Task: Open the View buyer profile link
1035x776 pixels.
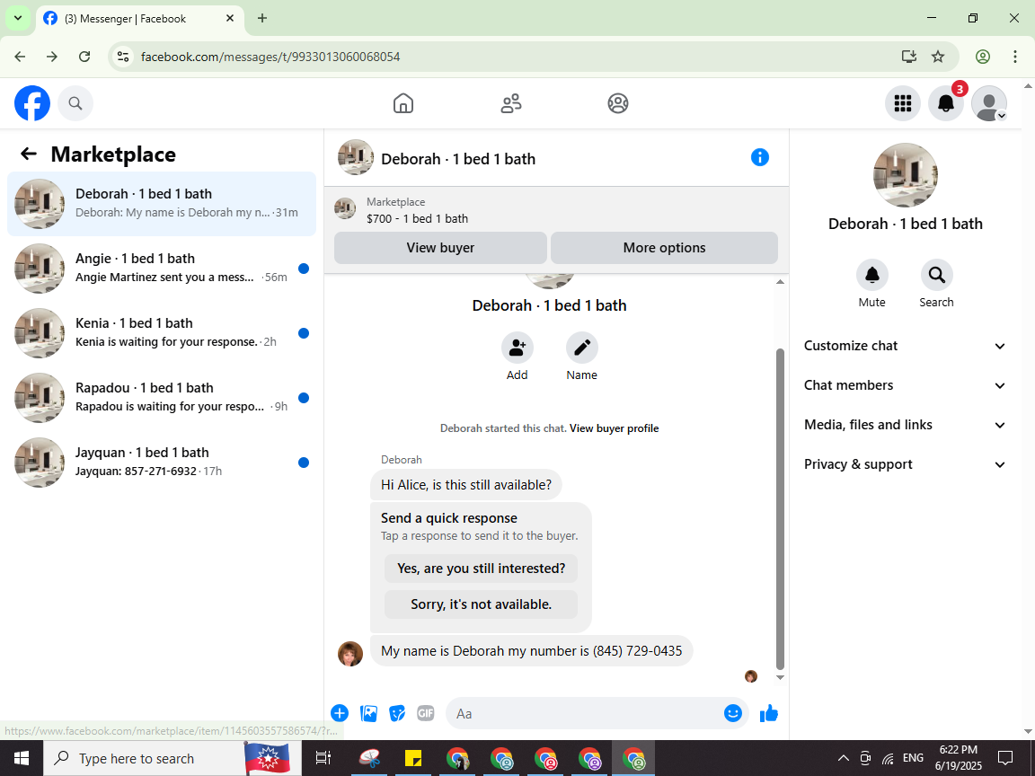Action: [x=614, y=428]
